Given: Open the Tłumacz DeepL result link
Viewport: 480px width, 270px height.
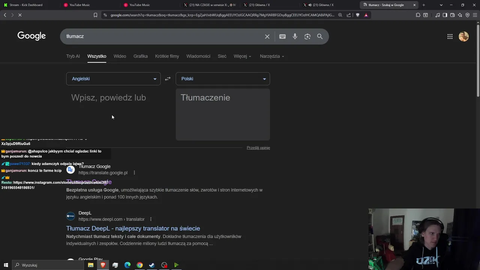Looking at the screenshot, I should pos(133,228).
